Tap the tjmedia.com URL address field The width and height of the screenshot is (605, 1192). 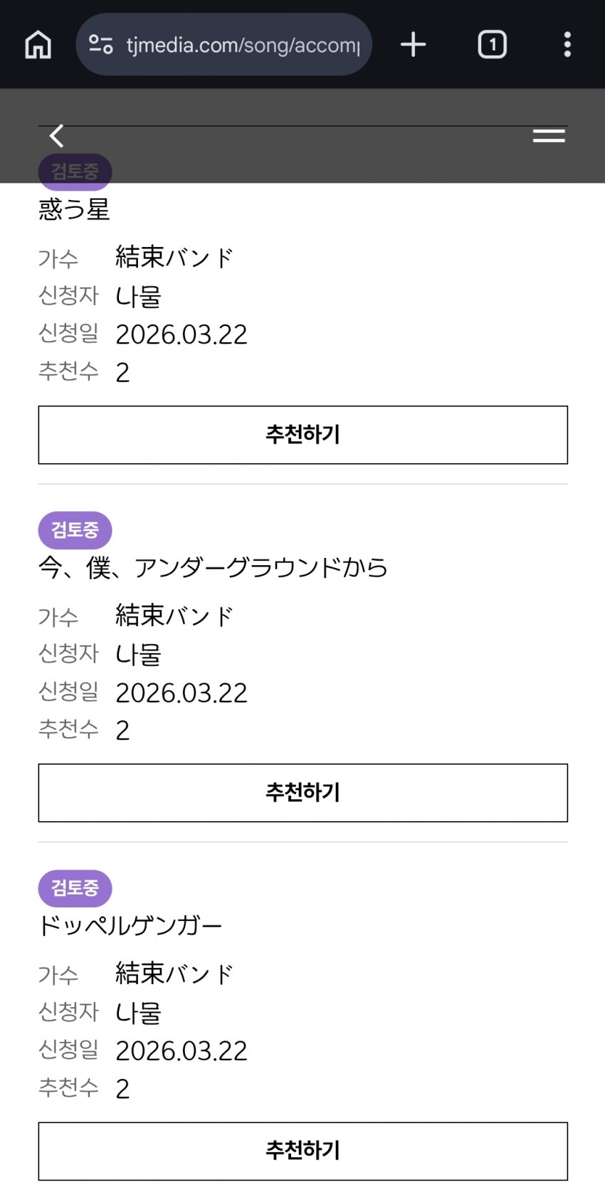243,45
